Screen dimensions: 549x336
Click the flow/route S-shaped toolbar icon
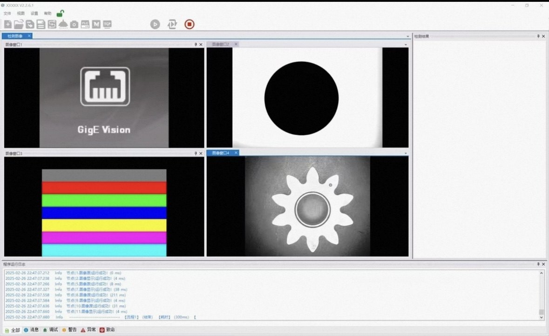pos(52,24)
